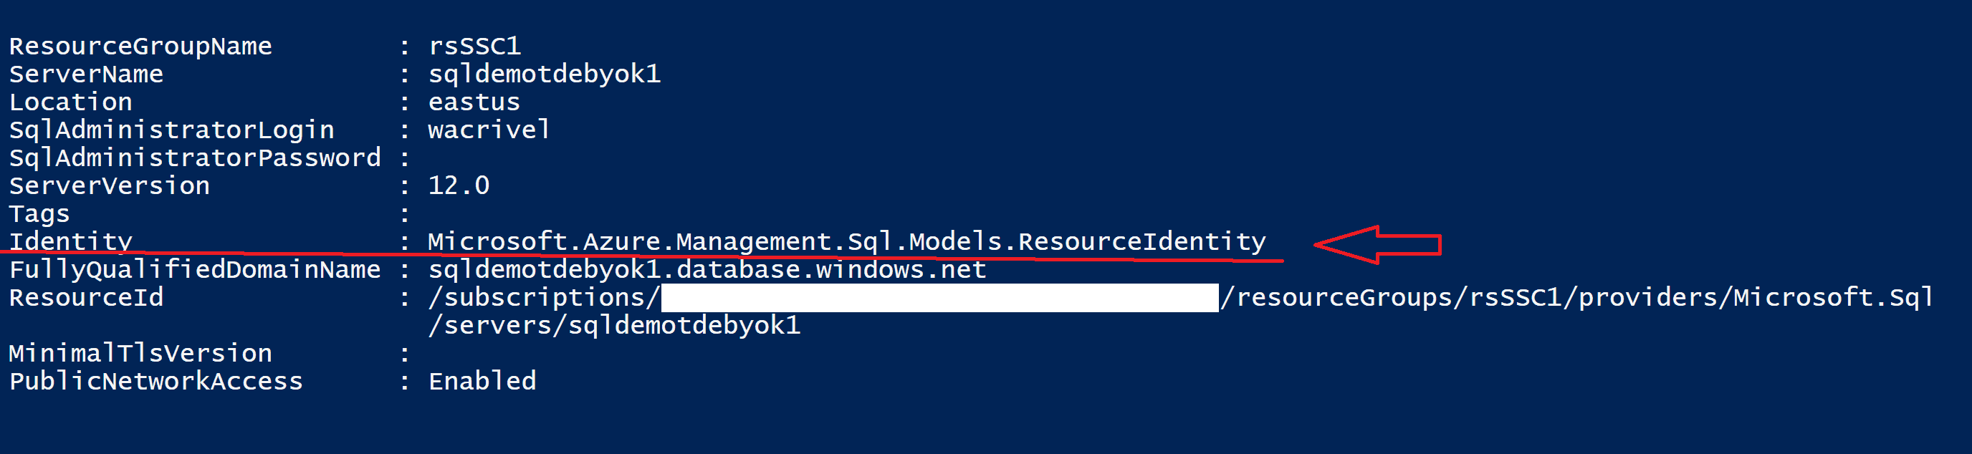
Task: Click the Microsoft.Azure.Management.Sql.Models.ResourceIdentity value
Action: (846, 242)
